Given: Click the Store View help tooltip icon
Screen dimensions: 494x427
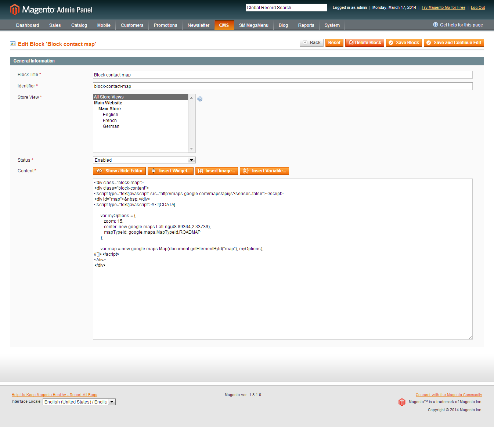Looking at the screenshot, I should tap(200, 99).
